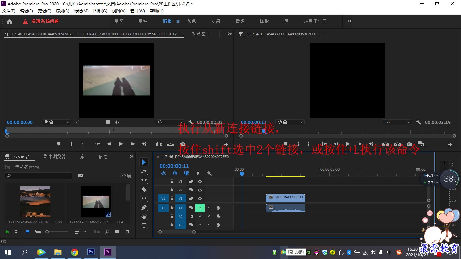Image resolution: width=461 pixels, height=259 pixels.
Task: Toggle timeline Snap magnet icon
Action: point(175,173)
